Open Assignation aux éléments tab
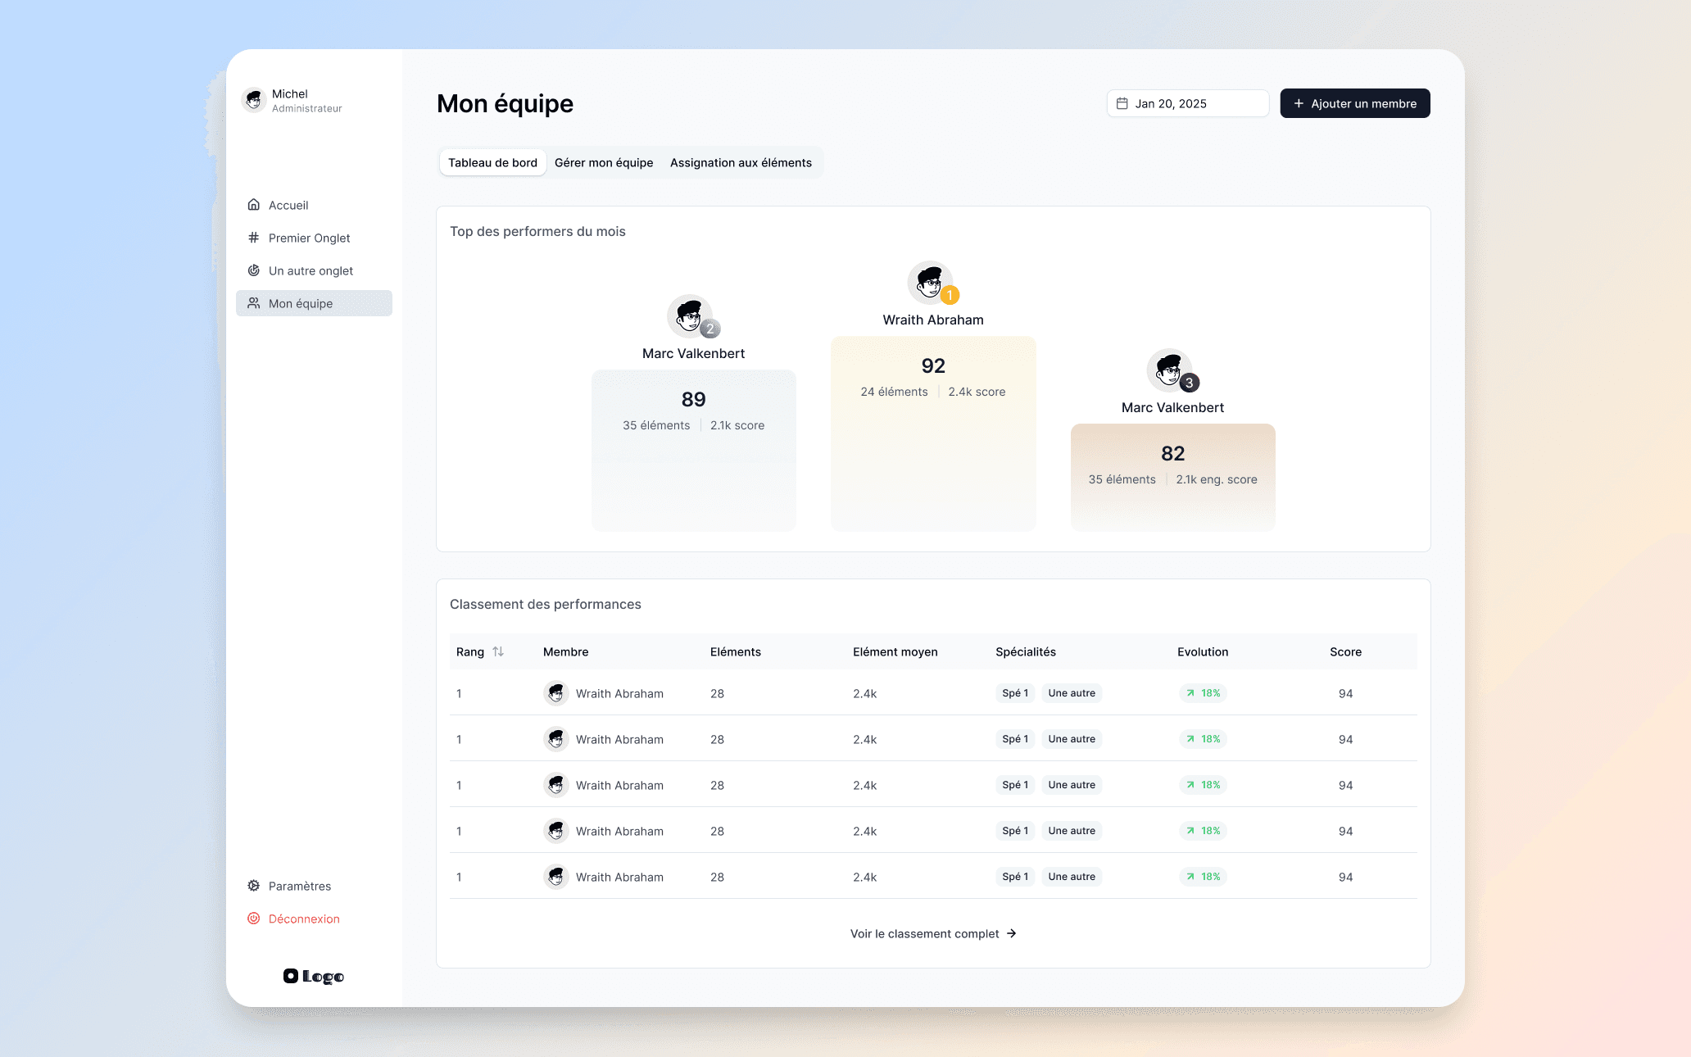This screenshot has width=1691, height=1057. [741, 162]
